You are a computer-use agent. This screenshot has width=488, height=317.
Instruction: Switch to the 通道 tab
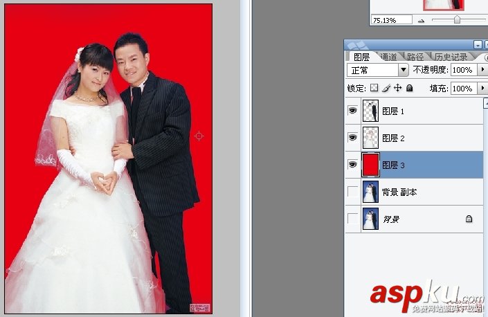(x=389, y=57)
